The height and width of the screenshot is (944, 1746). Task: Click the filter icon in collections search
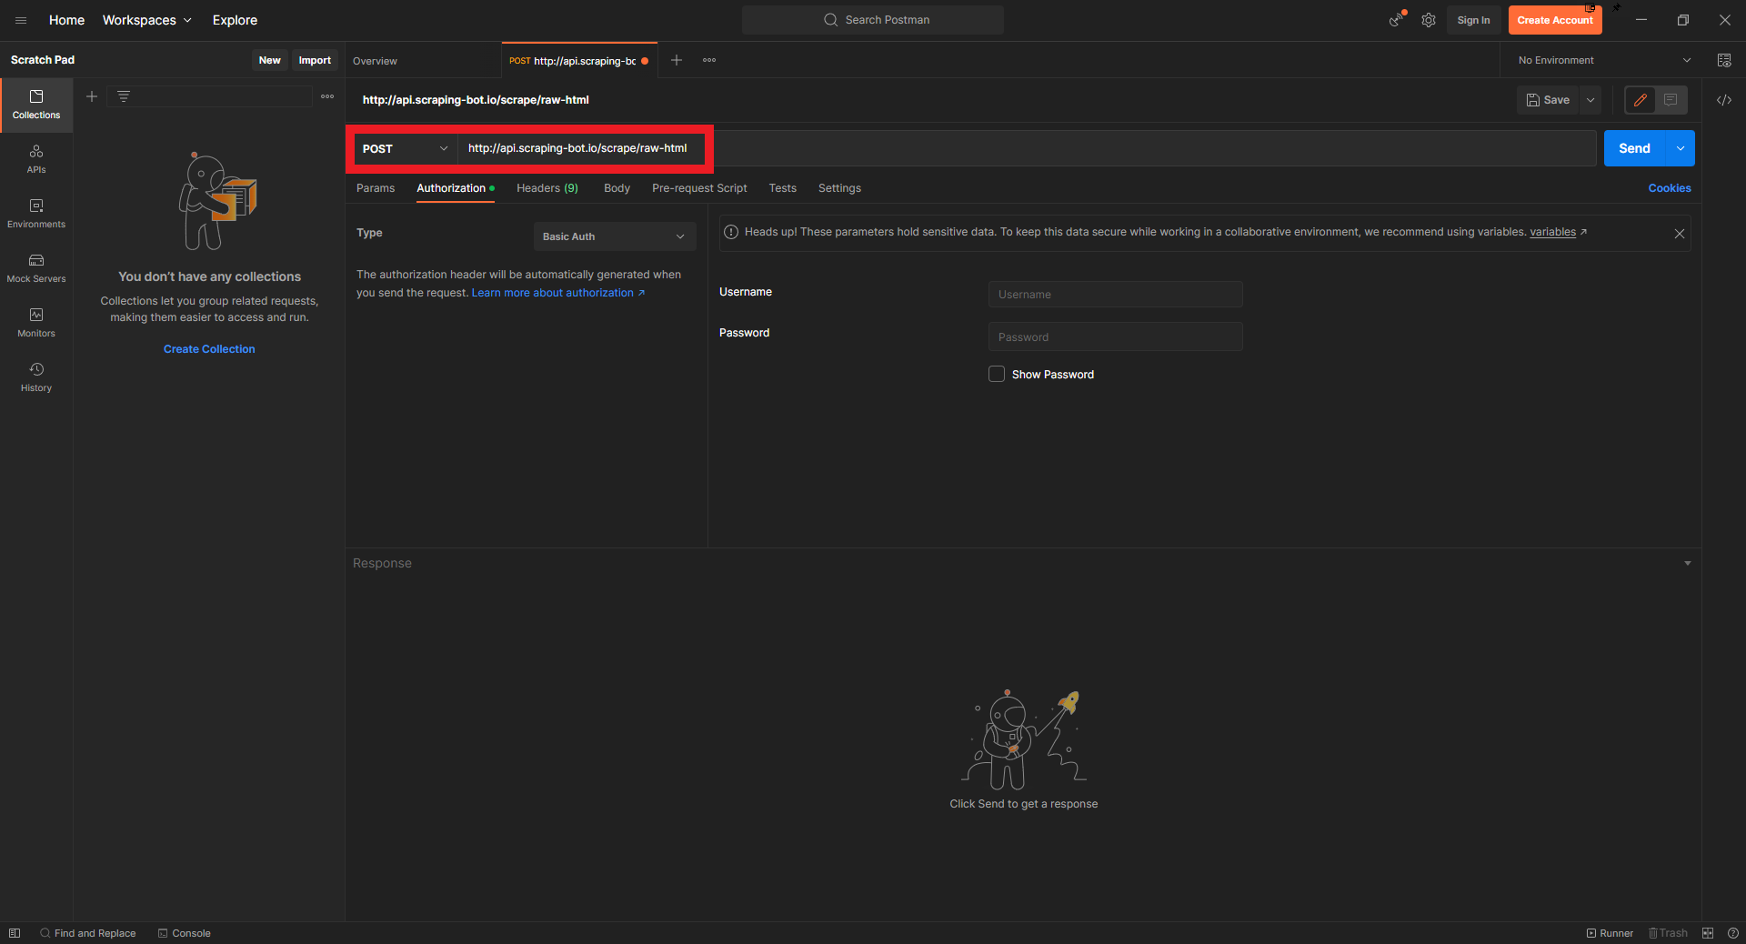coord(124,96)
